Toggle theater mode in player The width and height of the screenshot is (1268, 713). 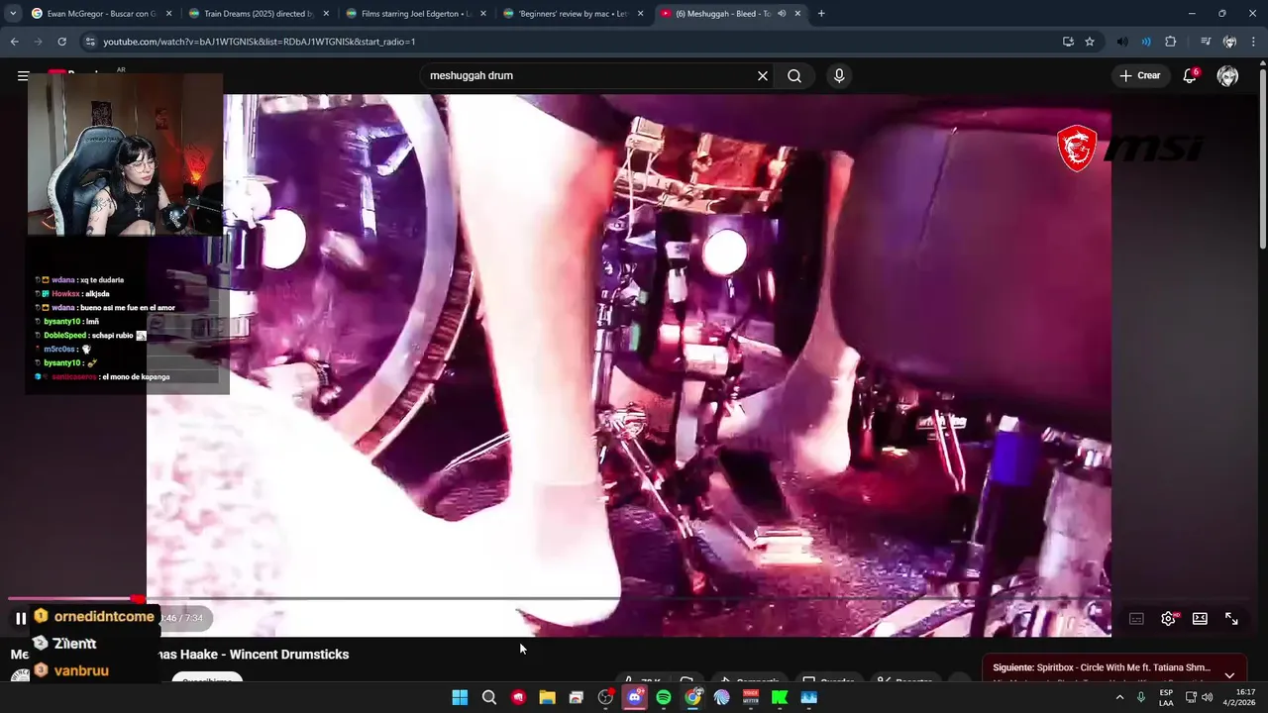(x=1200, y=618)
